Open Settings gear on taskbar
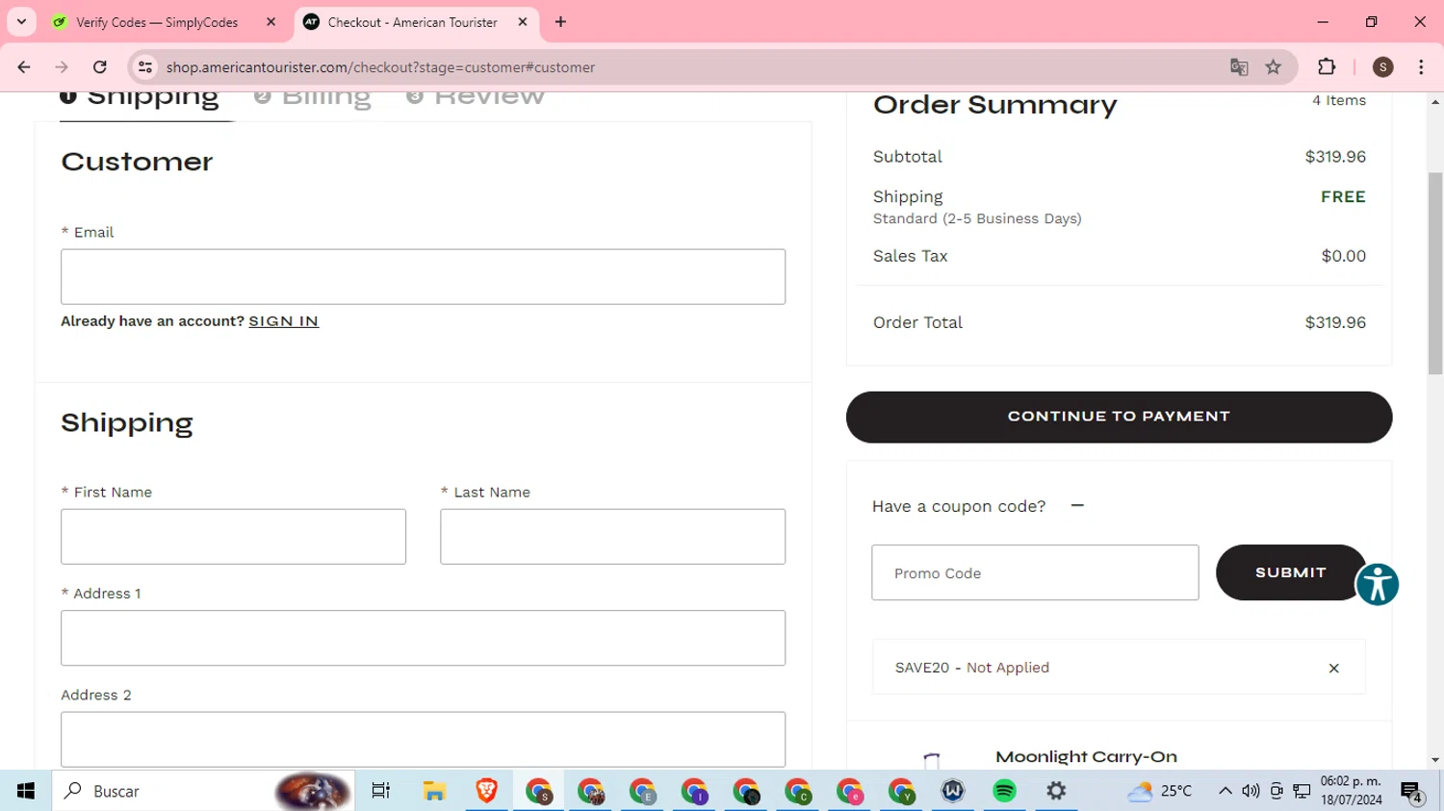Viewport: 1444px width, 811px height. tap(1056, 791)
